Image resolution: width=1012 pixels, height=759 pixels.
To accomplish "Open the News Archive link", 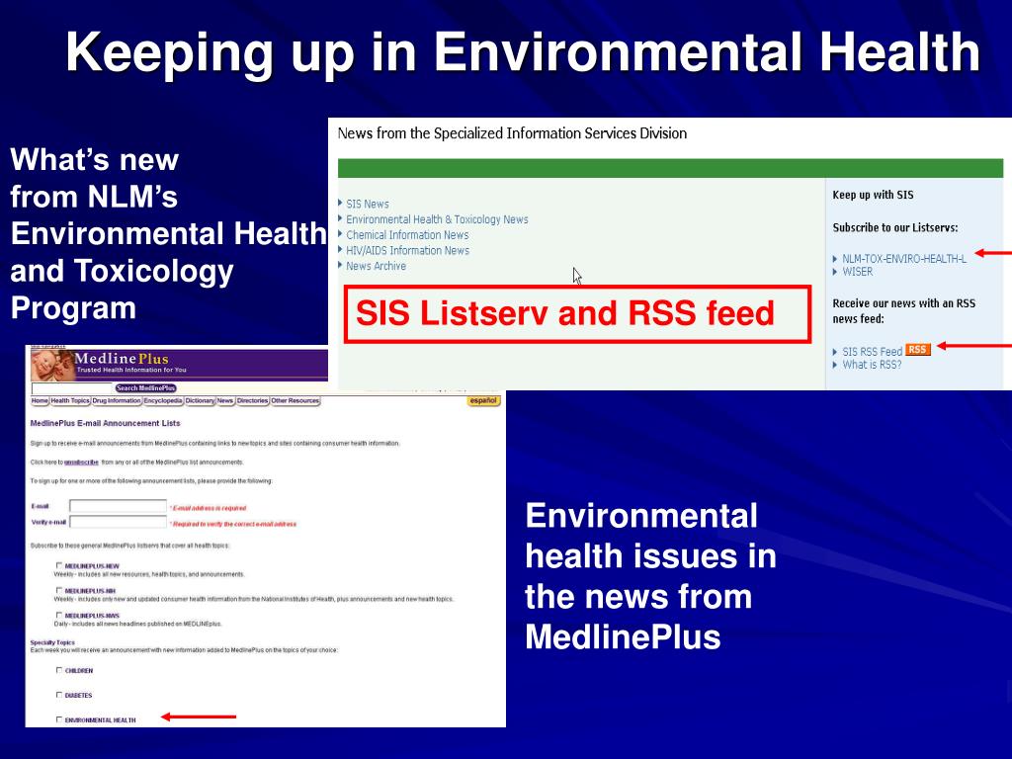I will 376,266.
